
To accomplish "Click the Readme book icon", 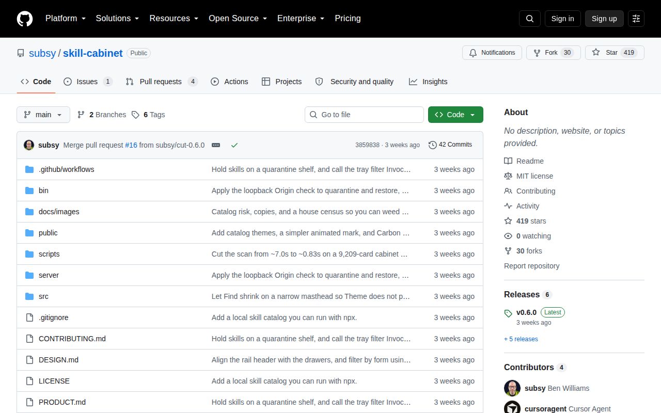I will (508, 161).
